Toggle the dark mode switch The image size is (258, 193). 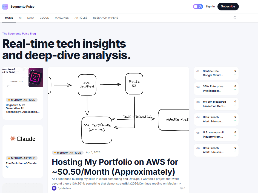(x=198, y=7)
